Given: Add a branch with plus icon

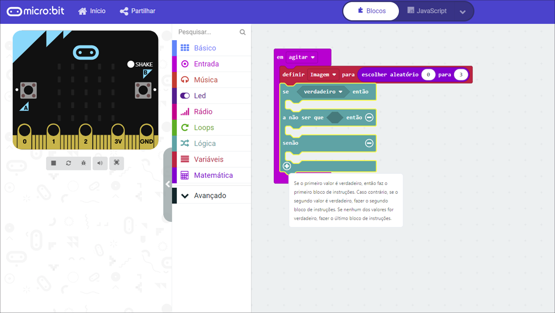Looking at the screenshot, I should click(287, 166).
